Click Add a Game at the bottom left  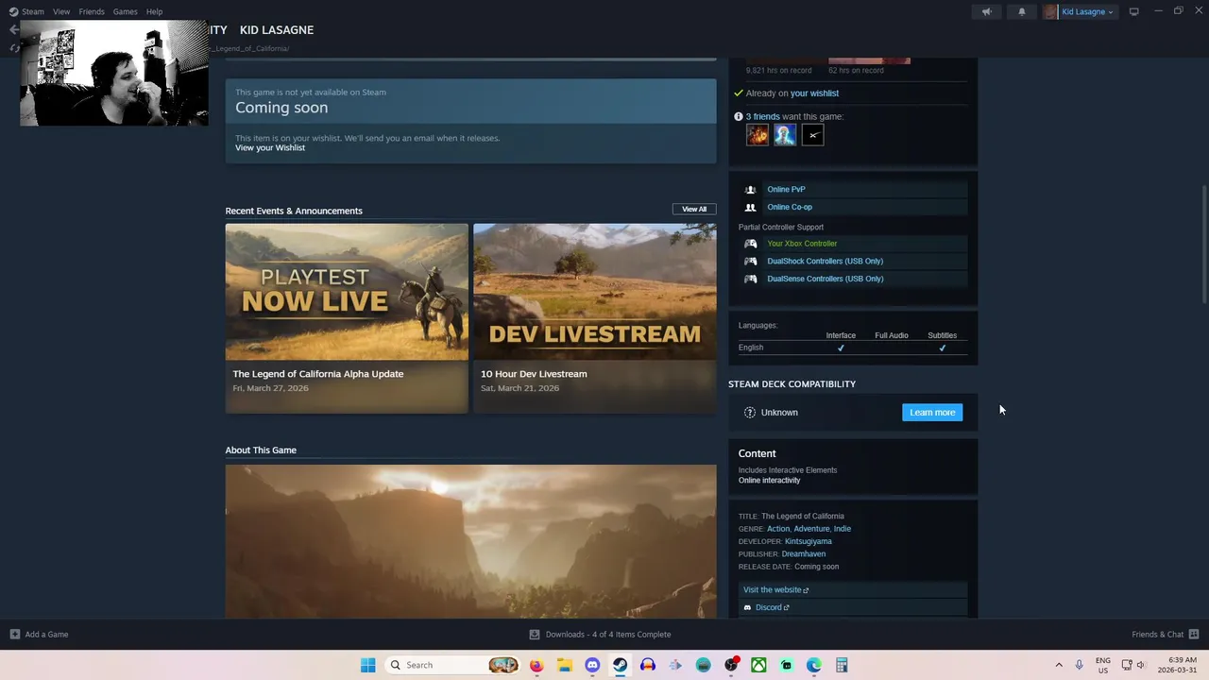(39, 635)
